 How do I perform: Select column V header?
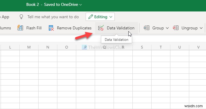tap(197, 47)
